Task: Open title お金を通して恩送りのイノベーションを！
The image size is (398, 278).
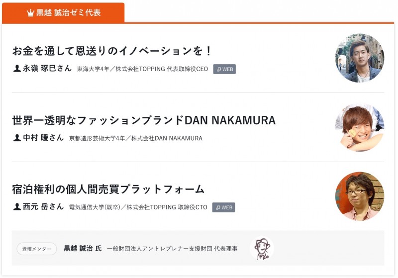Action: coord(112,51)
